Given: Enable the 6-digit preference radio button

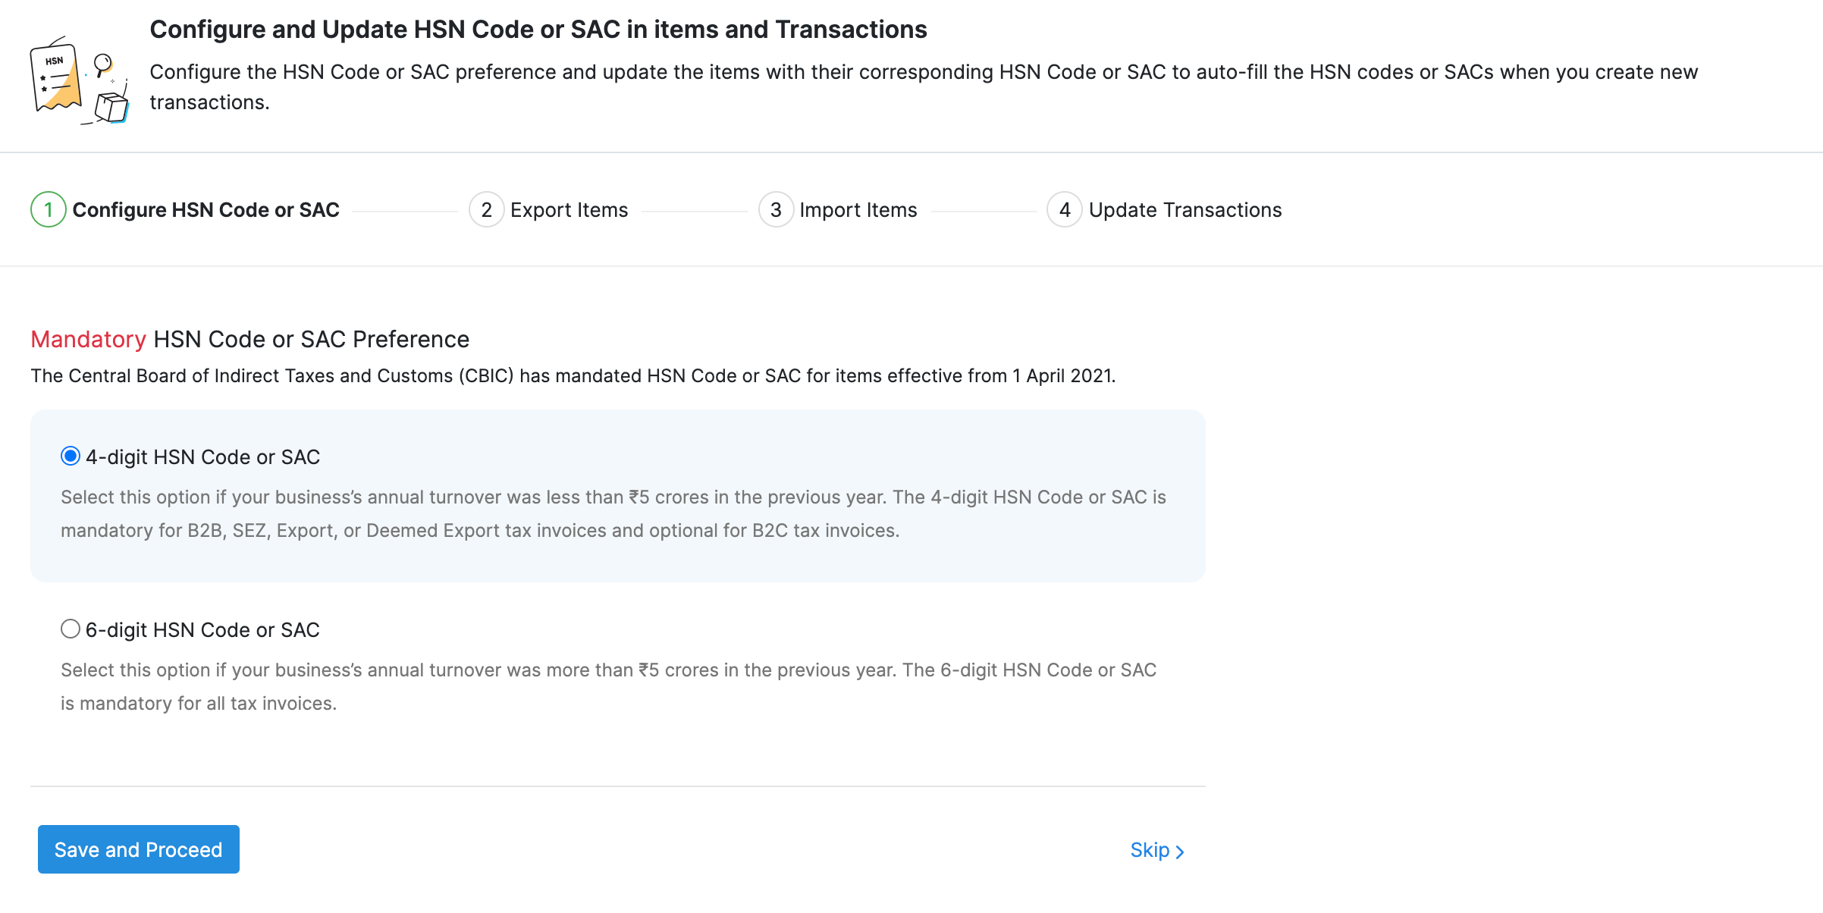Looking at the screenshot, I should tap(71, 628).
